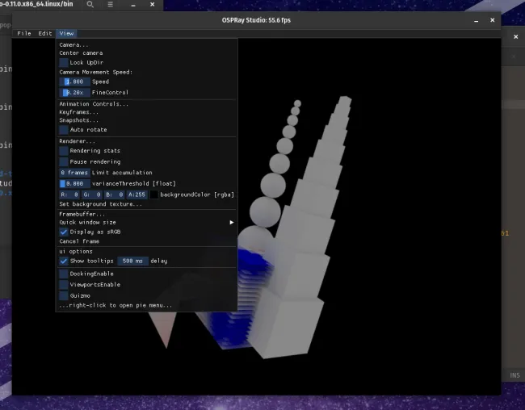
Task: Click '...right-click to open pie menu...' text
Action: (x=115, y=306)
